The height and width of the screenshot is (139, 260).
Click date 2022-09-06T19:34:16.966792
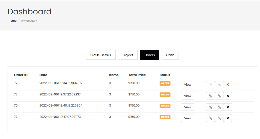pyautogui.click(x=61, y=83)
